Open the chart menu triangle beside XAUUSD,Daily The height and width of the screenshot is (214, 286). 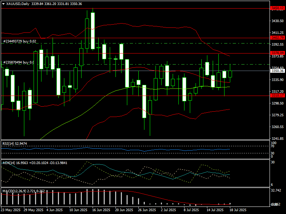3,4
